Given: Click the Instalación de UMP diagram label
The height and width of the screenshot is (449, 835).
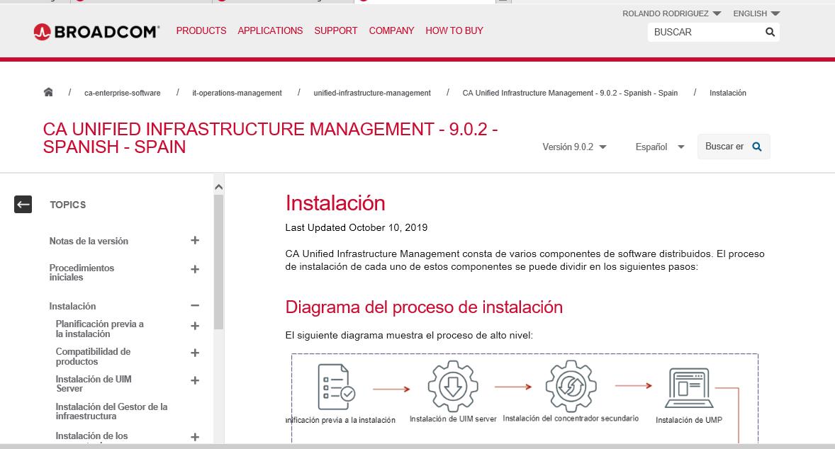Looking at the screenshot, I should [x=688, y=420].
